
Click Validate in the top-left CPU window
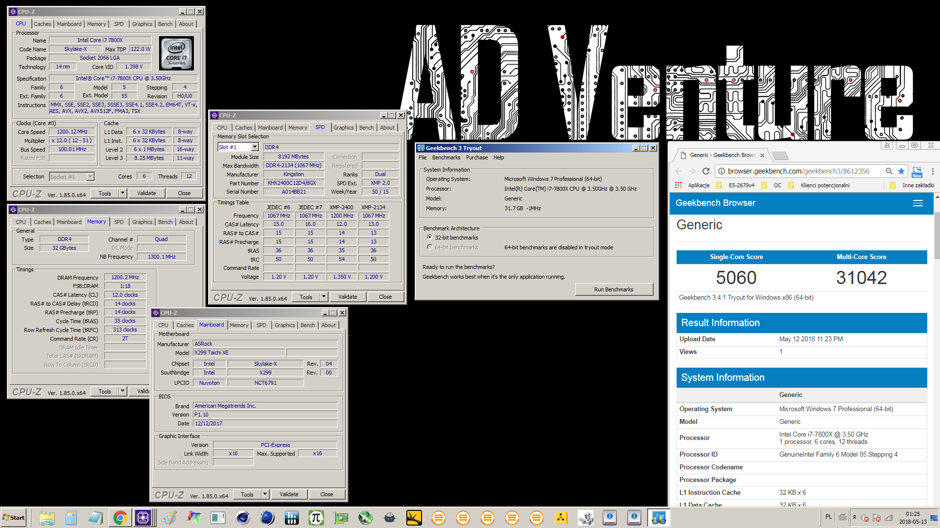pos(146,193)
